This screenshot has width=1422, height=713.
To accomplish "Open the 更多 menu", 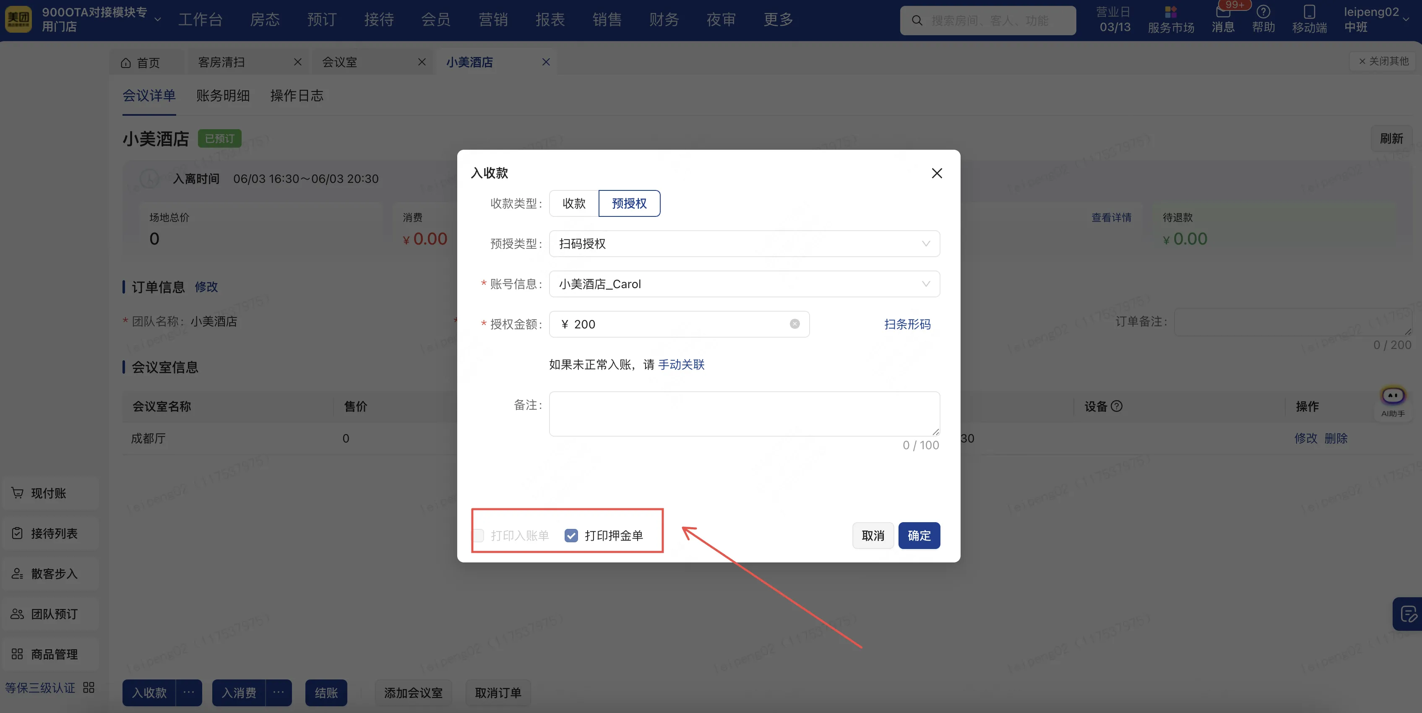I will click(x=779, y=20).
